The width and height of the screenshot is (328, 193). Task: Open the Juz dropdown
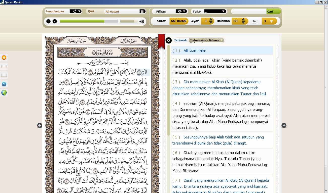coord(269,21)
